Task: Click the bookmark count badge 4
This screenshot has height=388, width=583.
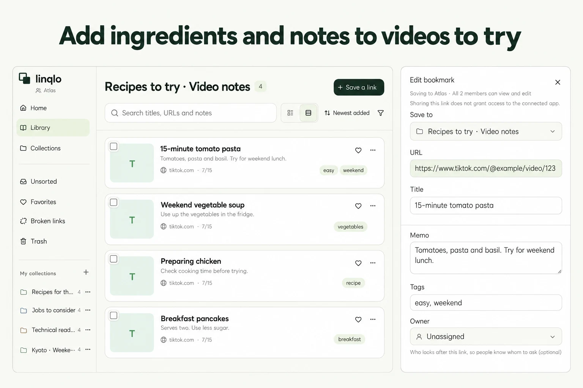Action: pos(260,87)
